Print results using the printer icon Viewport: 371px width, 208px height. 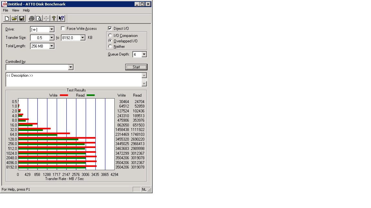[32, 18]
